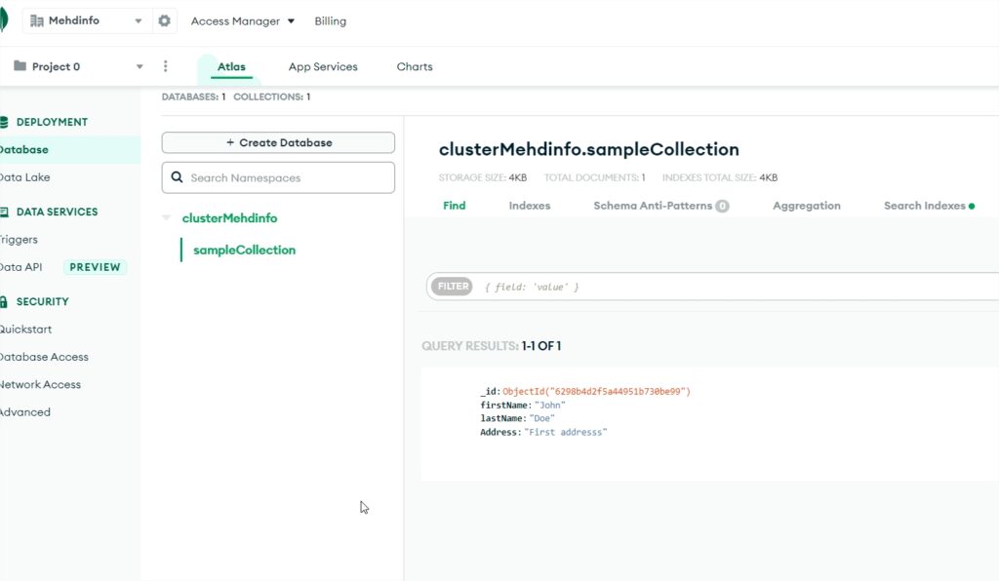Image resolution: width=999 pixels, height=581 pixels.
Task: Click the magnifier icon in Search Namespaces
Action: [178, 176]
